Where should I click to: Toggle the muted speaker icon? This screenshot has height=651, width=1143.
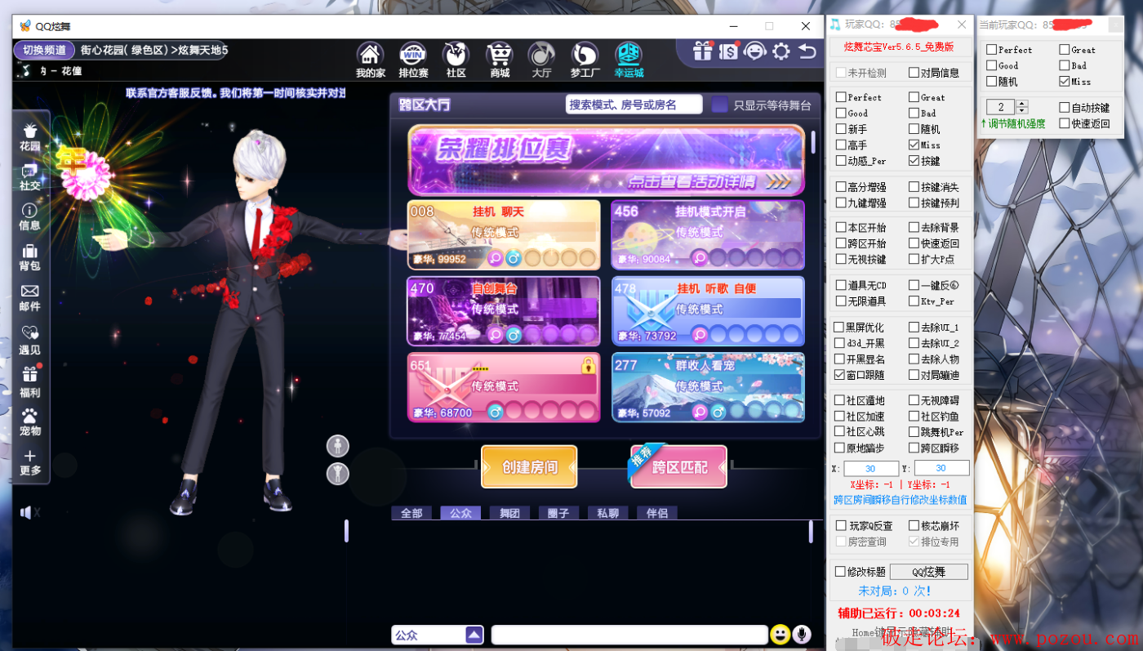[x=29, y=512]
